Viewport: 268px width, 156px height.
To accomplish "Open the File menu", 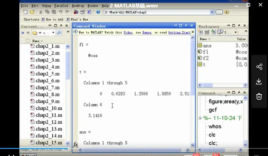I will click(x=24, y=6).
